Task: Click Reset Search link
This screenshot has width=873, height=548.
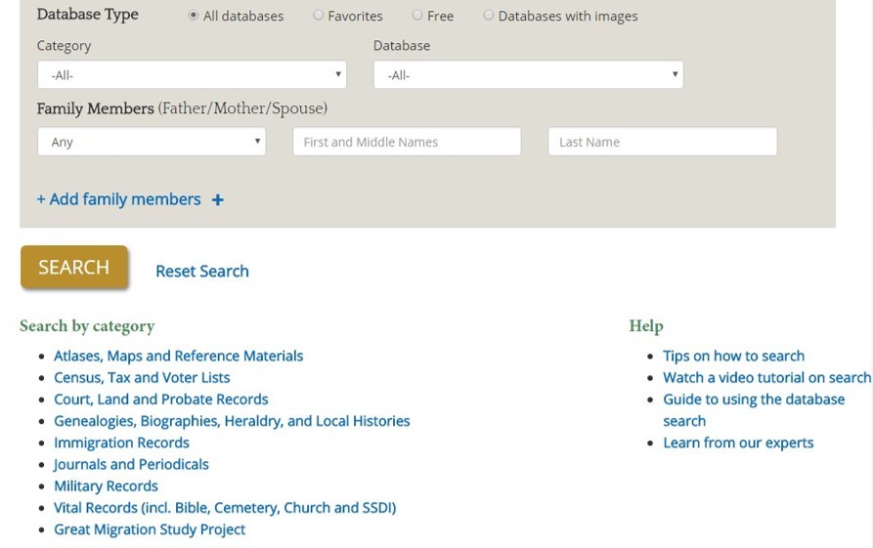Action: pyautogui.click(x=202, y=271)
